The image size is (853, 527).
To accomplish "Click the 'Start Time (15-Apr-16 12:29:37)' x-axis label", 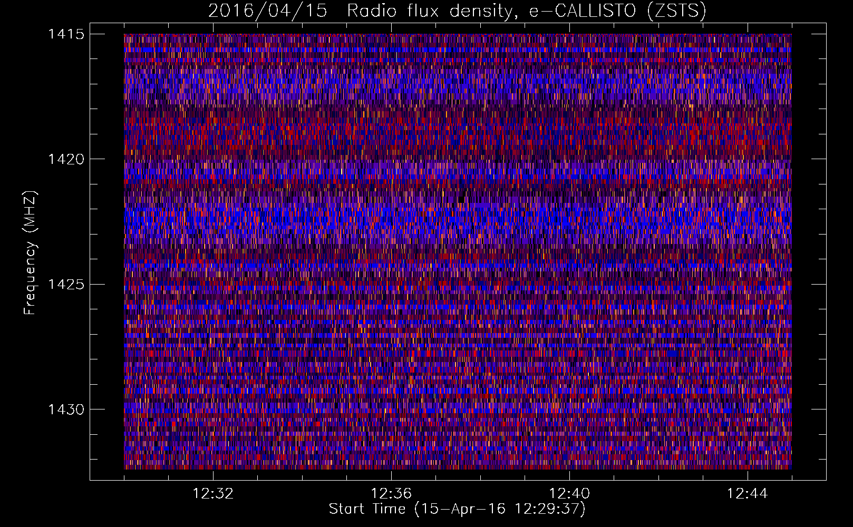I will click(457, 509).
